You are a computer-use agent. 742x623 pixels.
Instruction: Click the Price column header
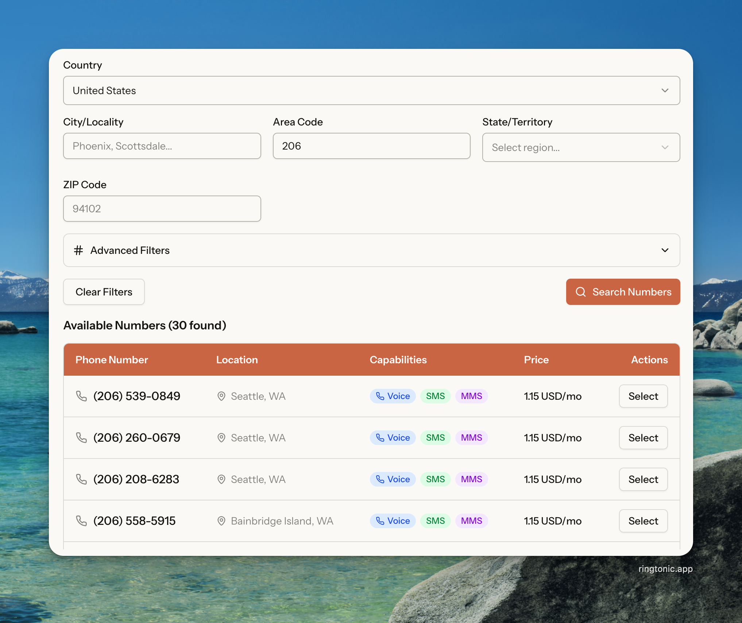point(536,360)
